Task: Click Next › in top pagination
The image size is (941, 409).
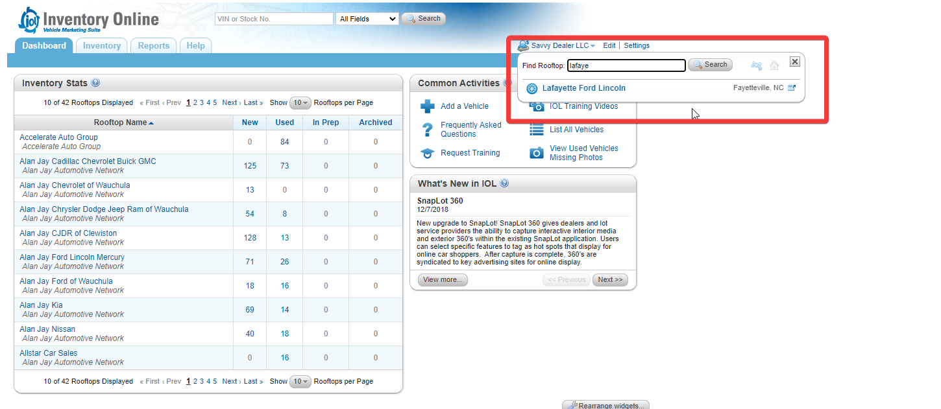Action: [x=231, y=102]
